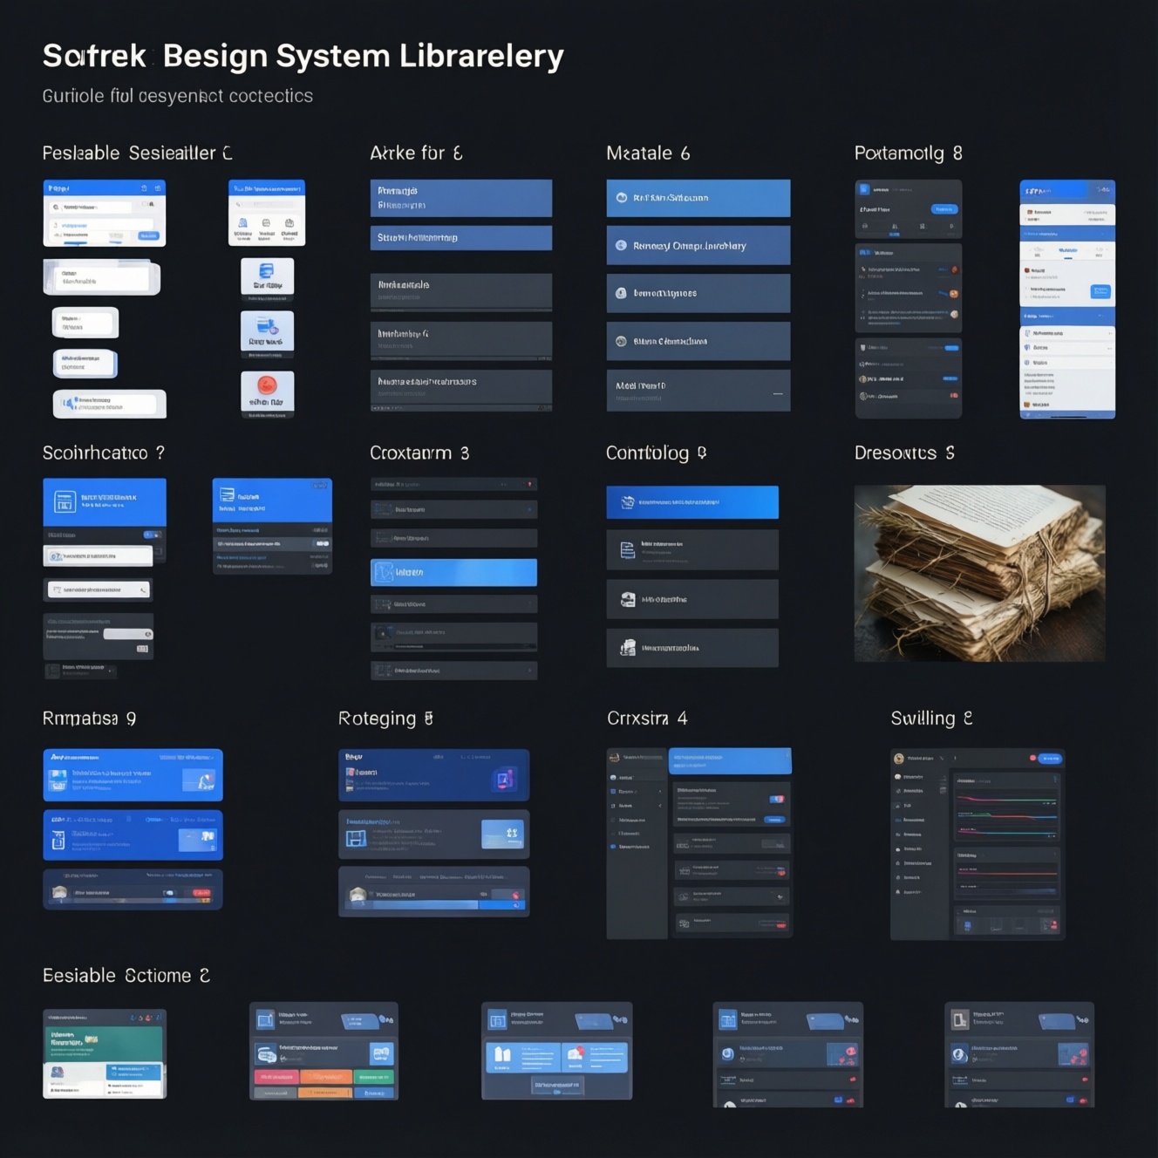Click the icon in the bottom Contolog row

pyautogui.click(x=628, y=648)
